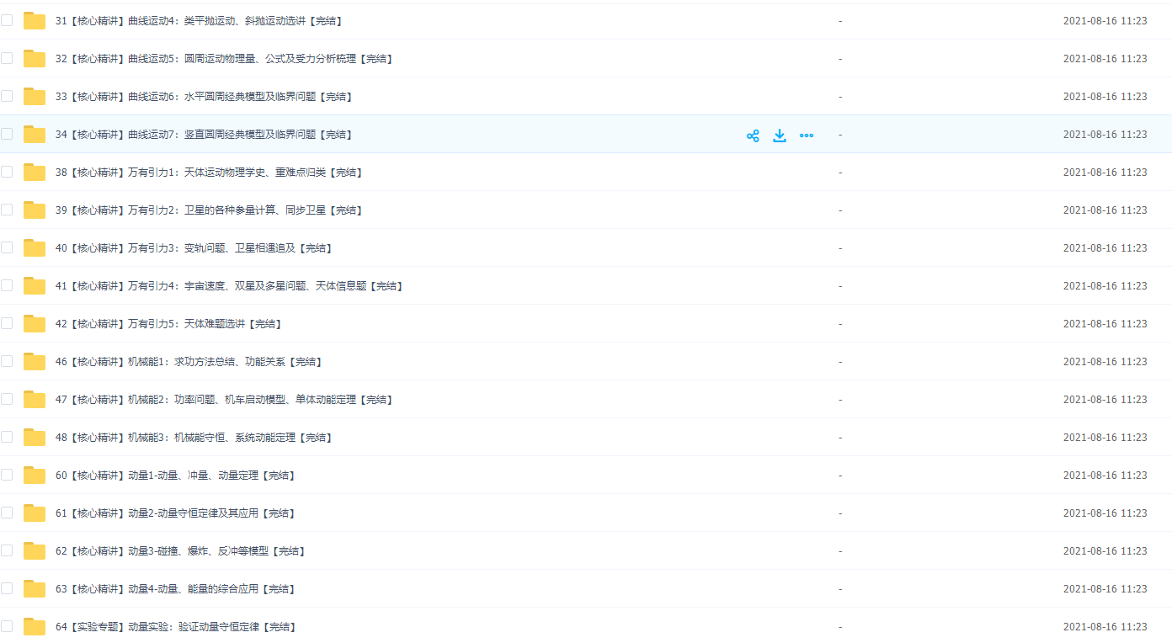Click the folder icon for 38 万有引力1
The height and width of the screenshot is (643, 1172).
pos(35,173)
